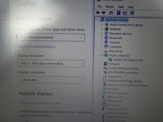This screenshot has width=163, height=122.
Task: Click the Intel(R) HD Graphics 620 adapter icon
Action: point(110,60)
